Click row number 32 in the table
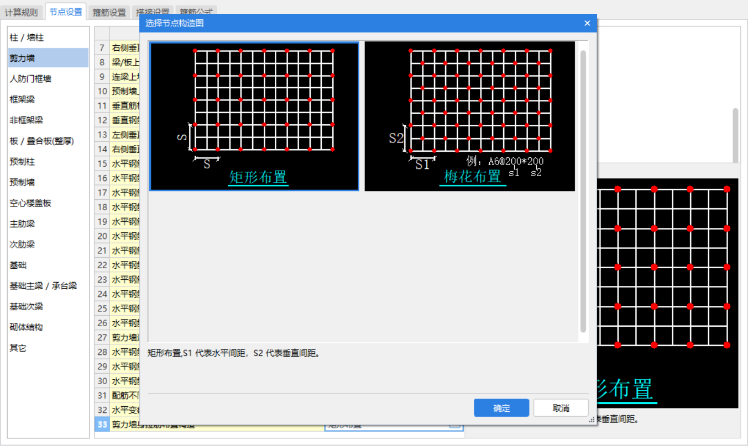This screenshot has width=748, height=446. click(x=102, y=410)
